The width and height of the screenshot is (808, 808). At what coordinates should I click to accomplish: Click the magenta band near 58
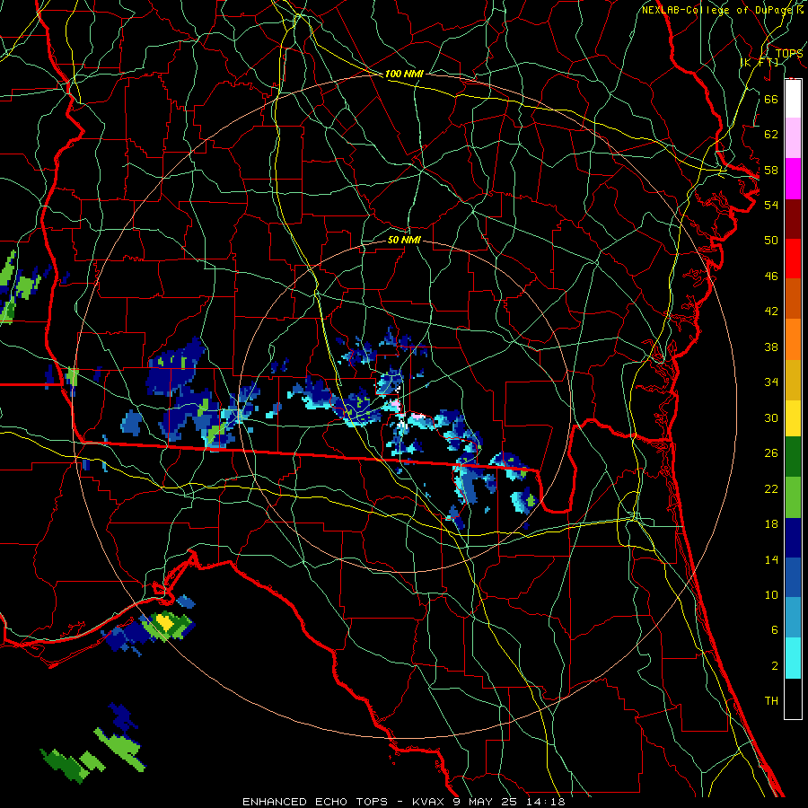(x=793, y=179)
